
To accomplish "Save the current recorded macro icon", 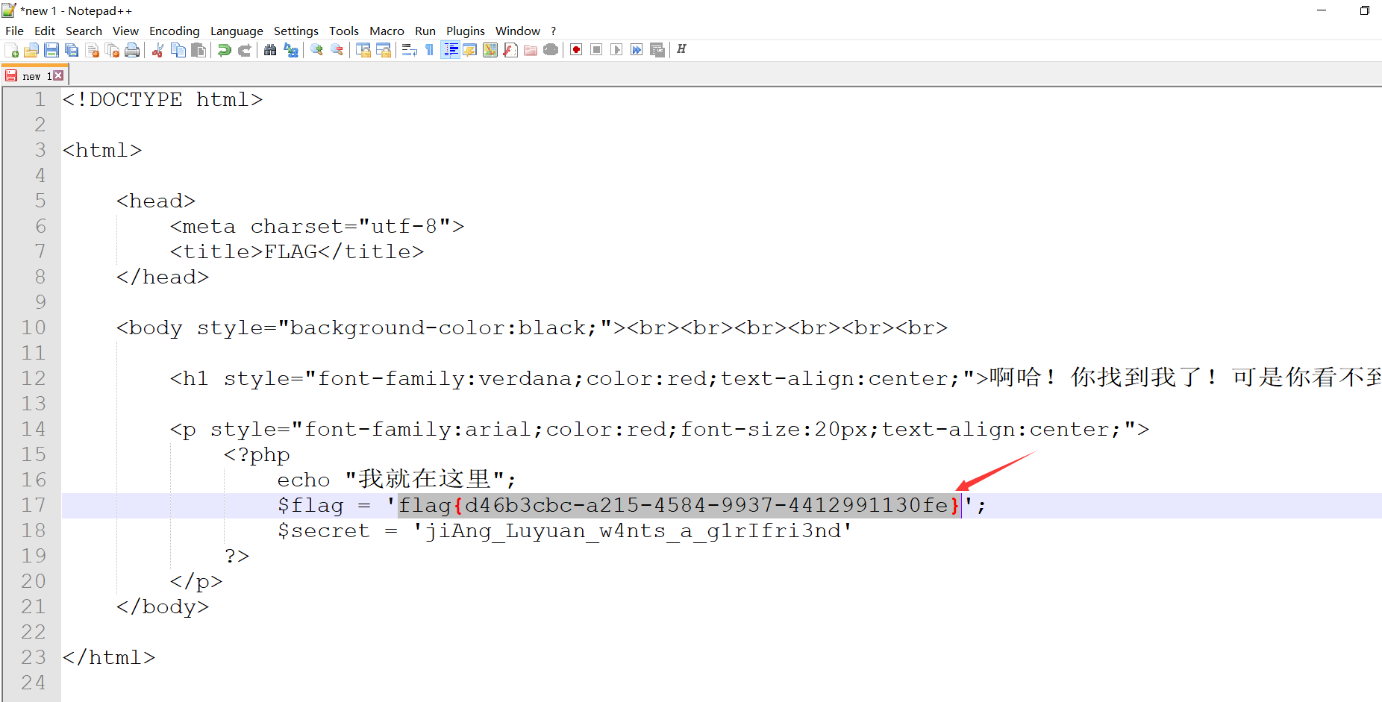I will [x=657, y=50].
